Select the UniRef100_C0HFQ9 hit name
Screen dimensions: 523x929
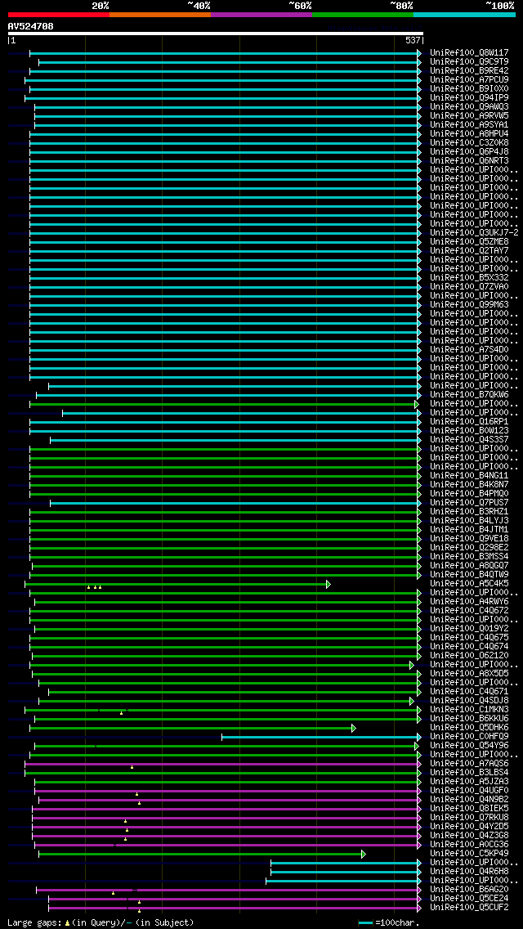[469, 737]
